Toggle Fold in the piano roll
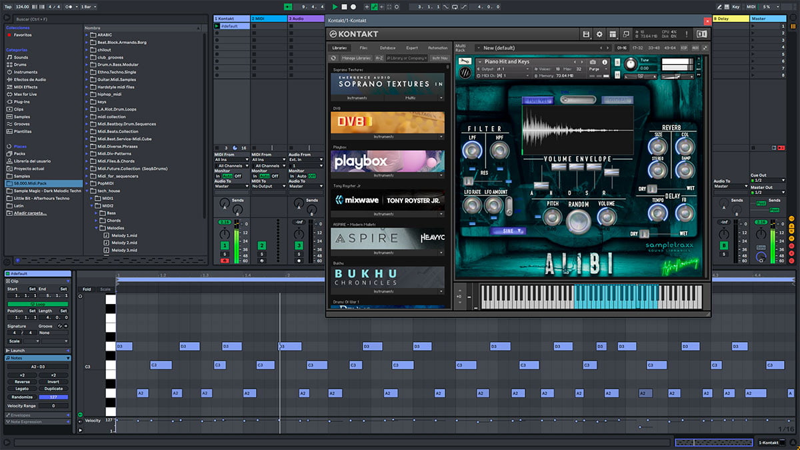 click(87, 289)
